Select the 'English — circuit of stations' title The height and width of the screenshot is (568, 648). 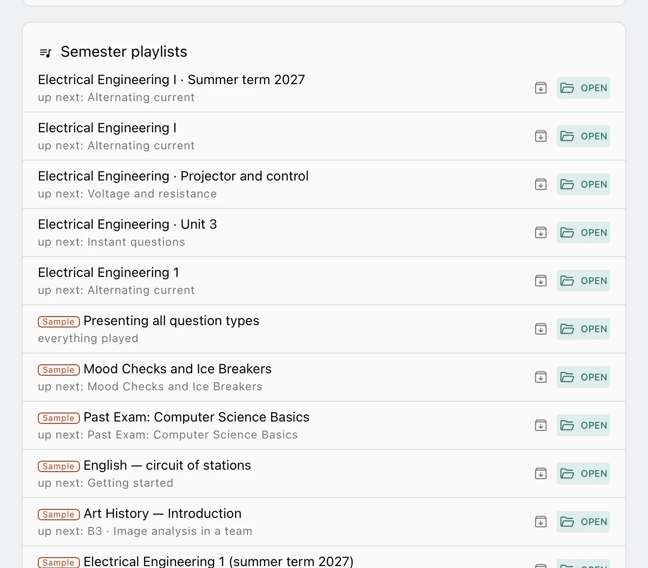pyautogui.click(x=167, y=465)
